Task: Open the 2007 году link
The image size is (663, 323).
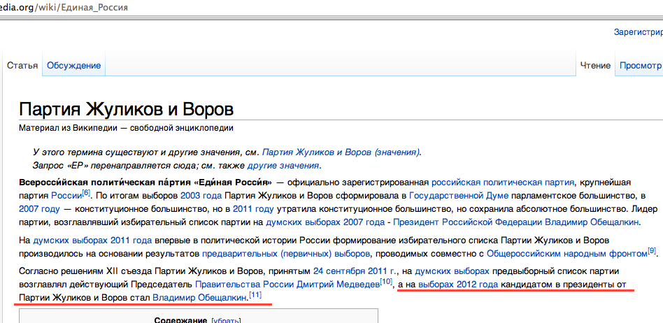Action: tap(39, 209)
